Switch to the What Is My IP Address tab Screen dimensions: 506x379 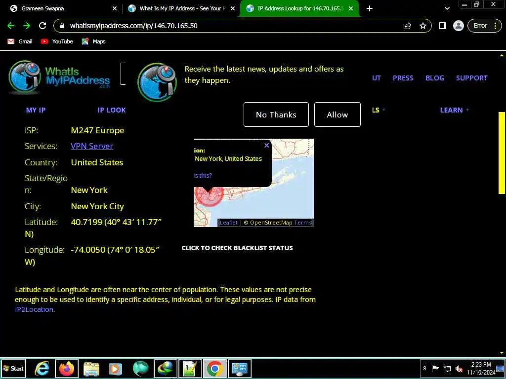[x=181, y=8]
